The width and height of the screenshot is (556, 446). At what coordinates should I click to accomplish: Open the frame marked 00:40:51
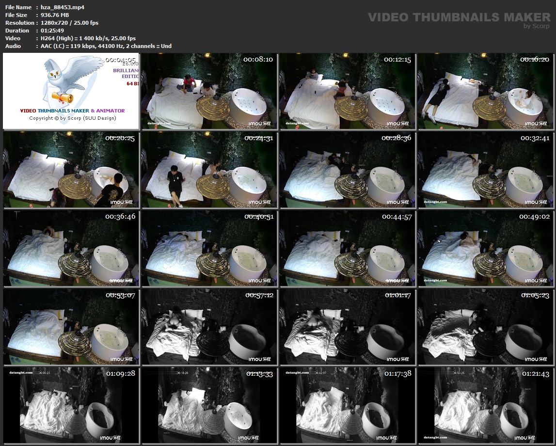(x=209, y=248)
